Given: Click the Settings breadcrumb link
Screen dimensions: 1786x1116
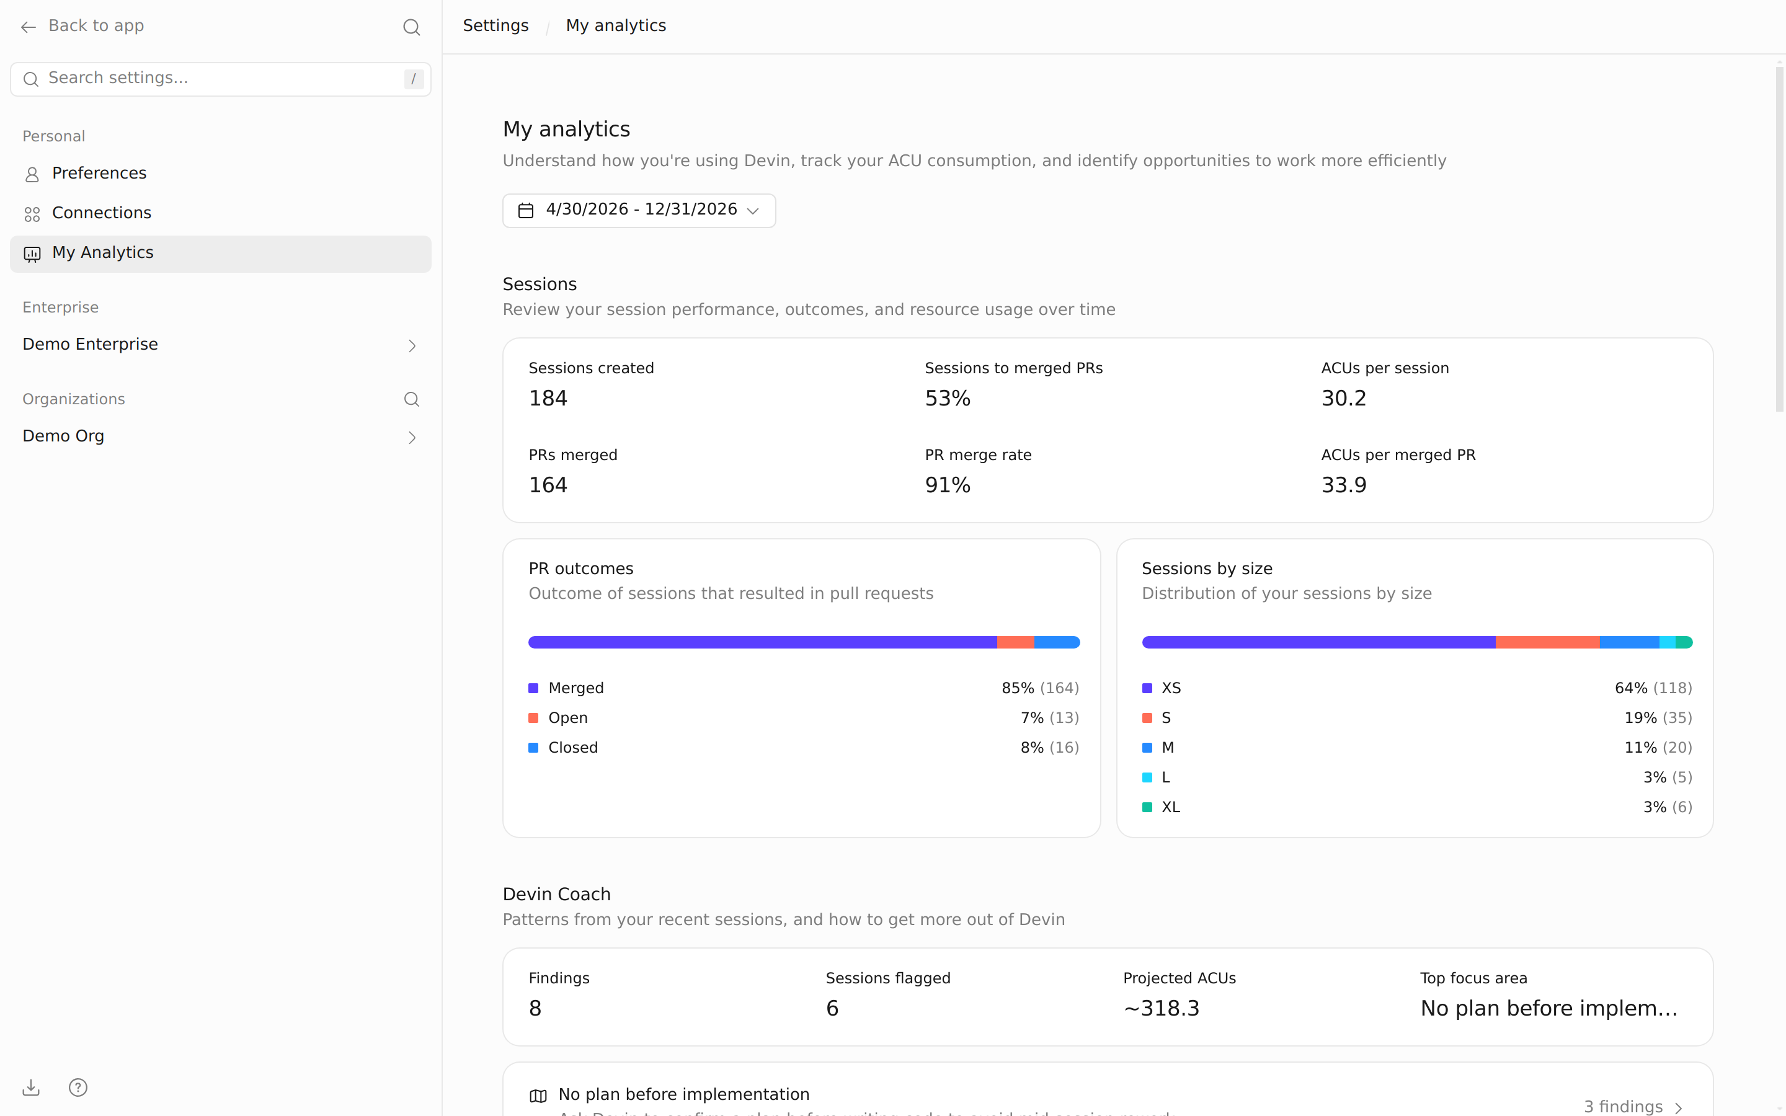Looking at the screenshot, I should [x=495, y=26].
